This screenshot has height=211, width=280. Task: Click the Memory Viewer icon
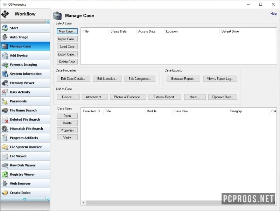tap(5, 83)
